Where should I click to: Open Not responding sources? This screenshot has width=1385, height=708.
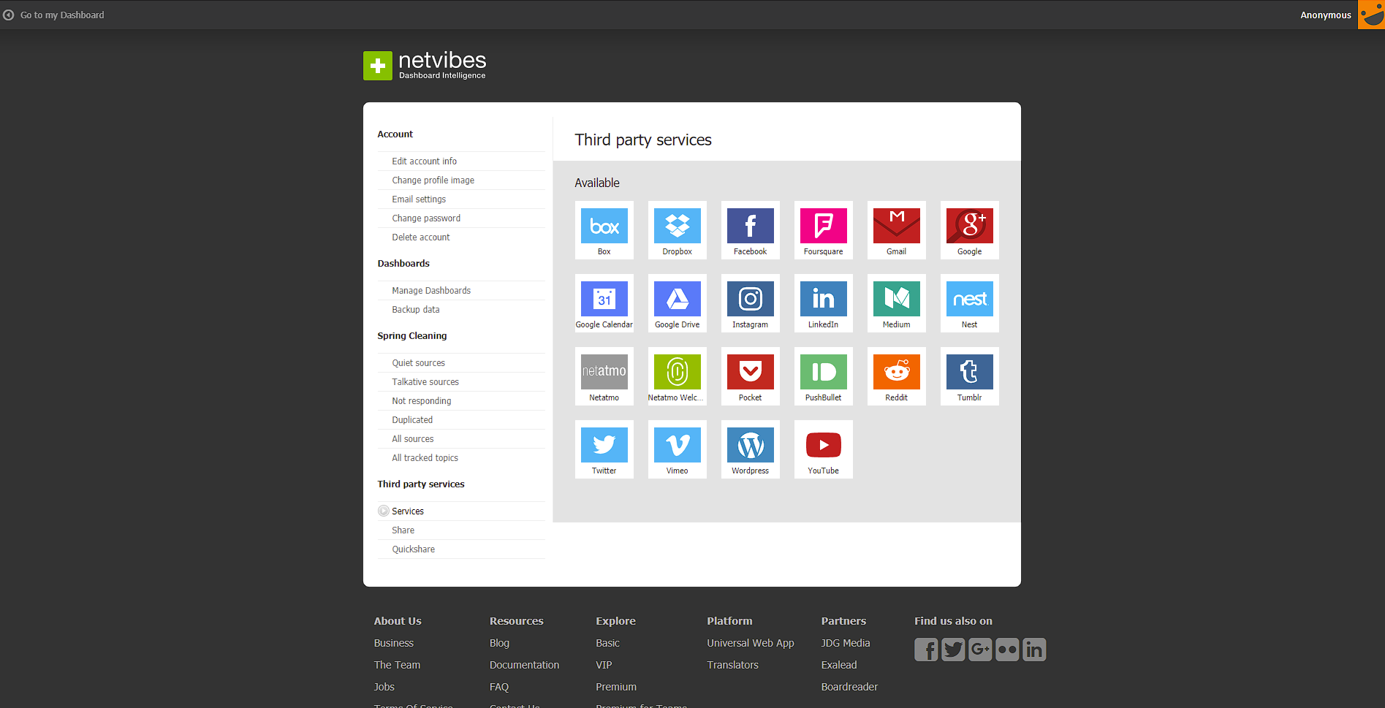coord(422,401)
